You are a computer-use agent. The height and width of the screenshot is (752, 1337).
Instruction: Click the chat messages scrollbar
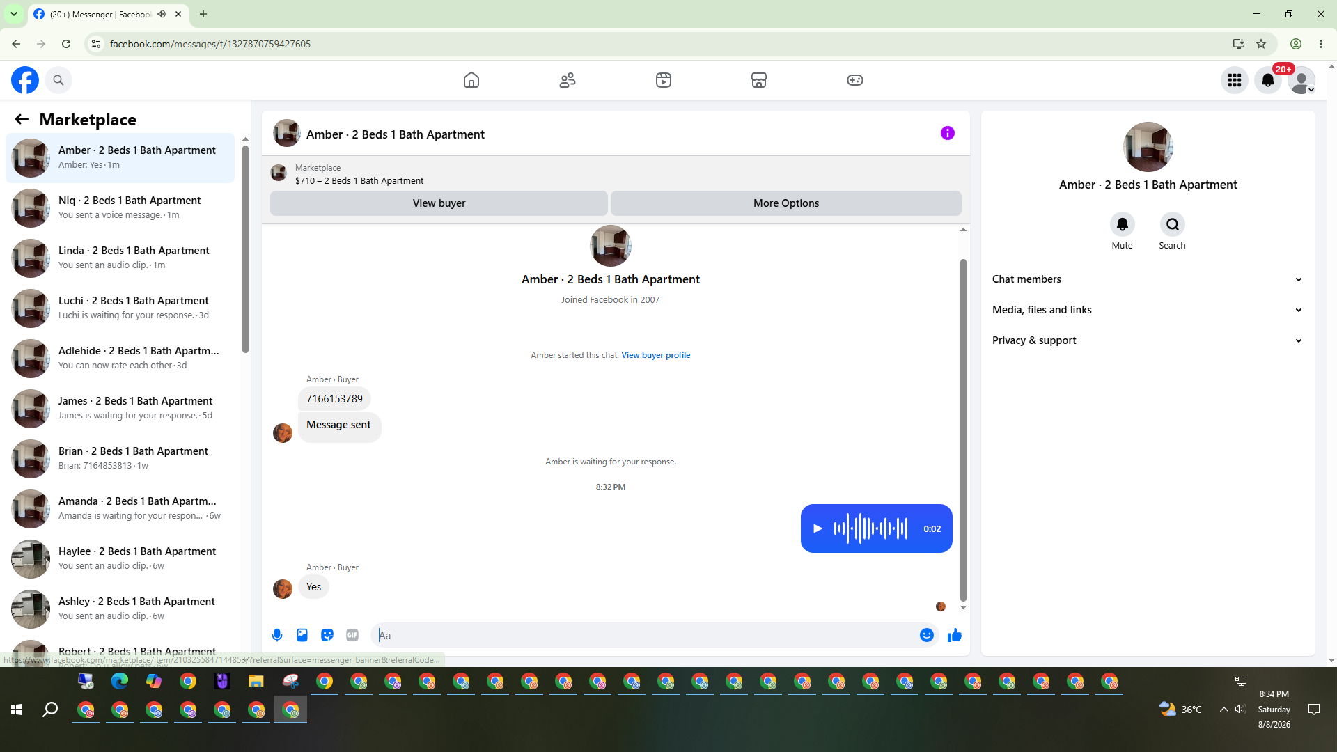[x=963, y=430]
